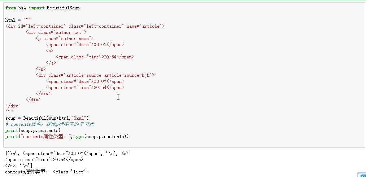This screenshot has height=177, width=366.
Task: Click the article-source-bjh div line
Action: 95,75
